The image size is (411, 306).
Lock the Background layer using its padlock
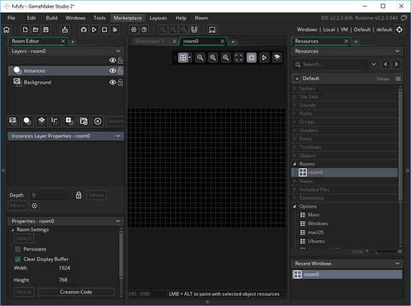click(120, 82)
